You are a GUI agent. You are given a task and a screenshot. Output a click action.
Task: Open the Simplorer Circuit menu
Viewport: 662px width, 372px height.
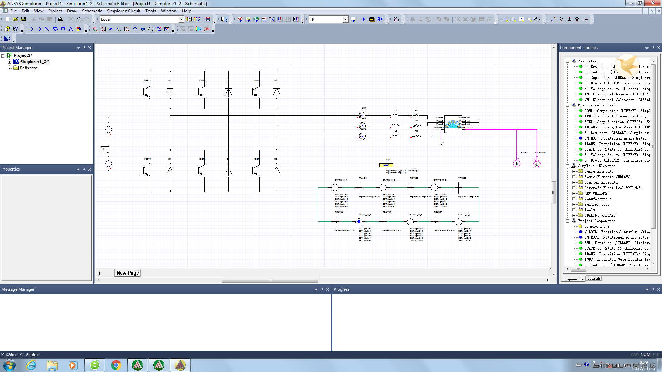pos(123,11)
